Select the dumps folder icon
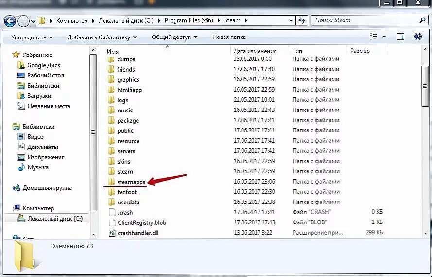432x277 pixels. tap(111, 59)
